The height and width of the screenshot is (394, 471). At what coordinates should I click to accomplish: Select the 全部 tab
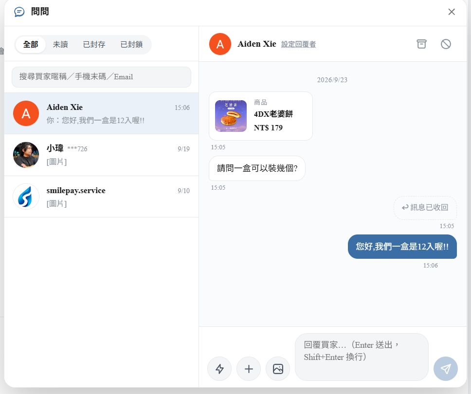31,45
